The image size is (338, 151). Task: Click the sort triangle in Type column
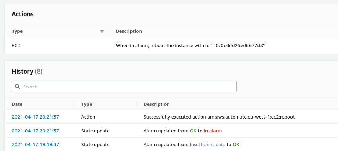click(x=102, y=31)
